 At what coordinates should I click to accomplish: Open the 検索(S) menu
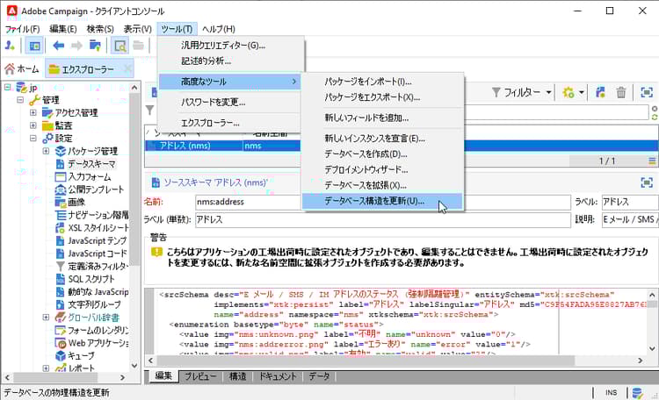click(100, 29)
